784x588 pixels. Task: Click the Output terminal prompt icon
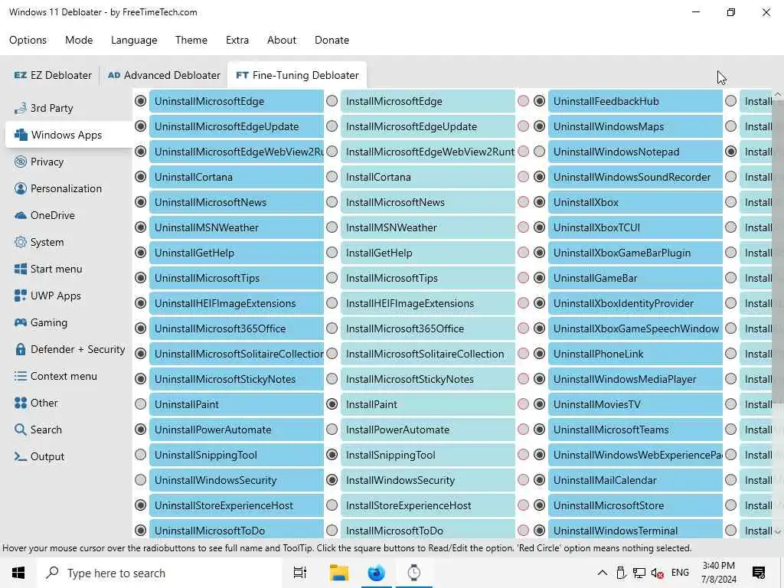(x=20, y=456)
